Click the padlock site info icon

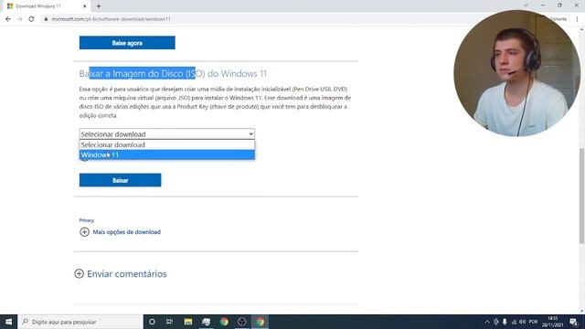[46, 19]
